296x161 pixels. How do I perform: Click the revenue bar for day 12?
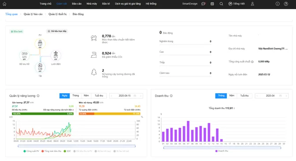coord(209,132)
